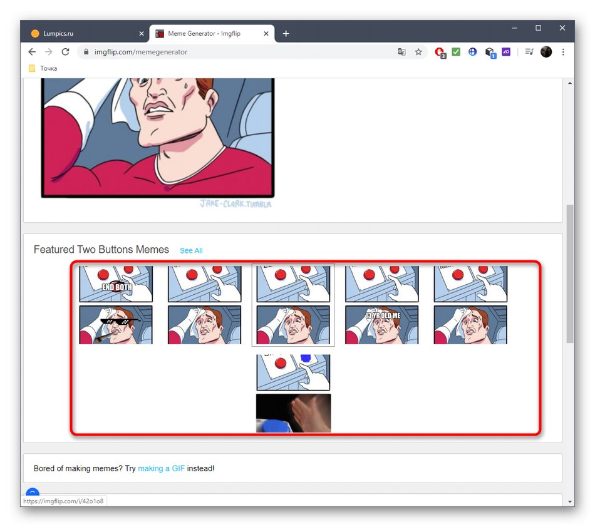Open the media control playlist icon
Viewport: 595px width, 527px height.
point(529,51)
